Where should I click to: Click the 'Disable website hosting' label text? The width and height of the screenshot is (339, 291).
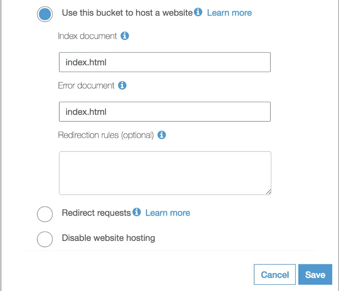108,238
